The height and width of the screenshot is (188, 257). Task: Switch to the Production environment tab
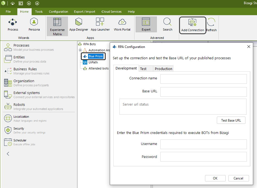click(x=163, y=69)
